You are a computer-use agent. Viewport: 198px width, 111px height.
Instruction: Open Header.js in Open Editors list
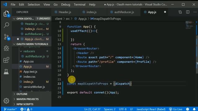(32, 24)
